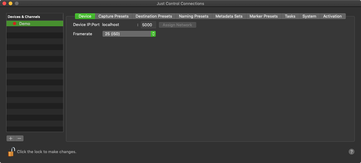
Task: Select the Demo device row
Action: pyautogui.click(x=35, y=24)
